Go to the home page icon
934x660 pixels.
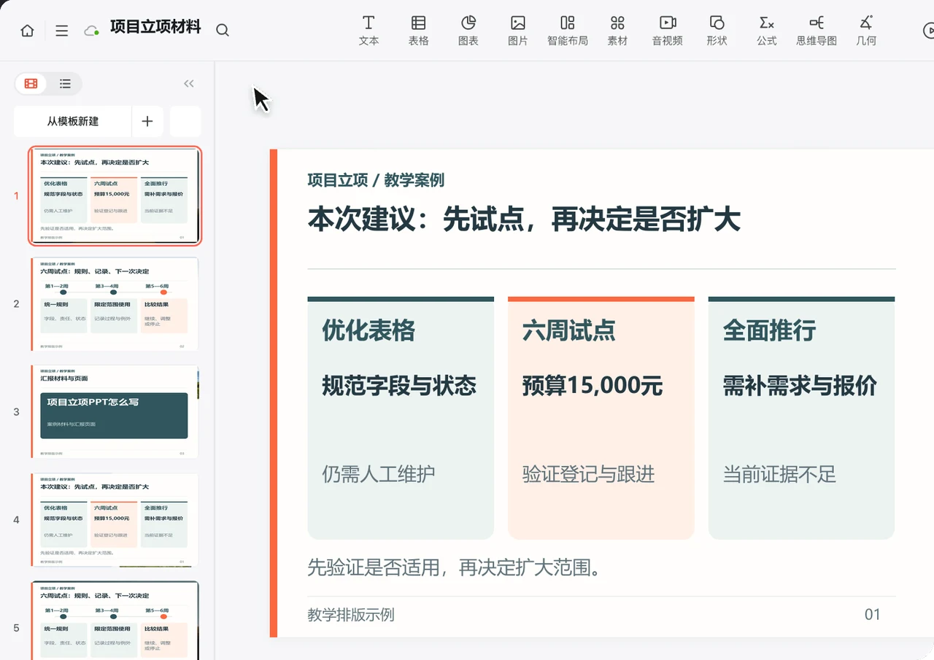[27, 31]
